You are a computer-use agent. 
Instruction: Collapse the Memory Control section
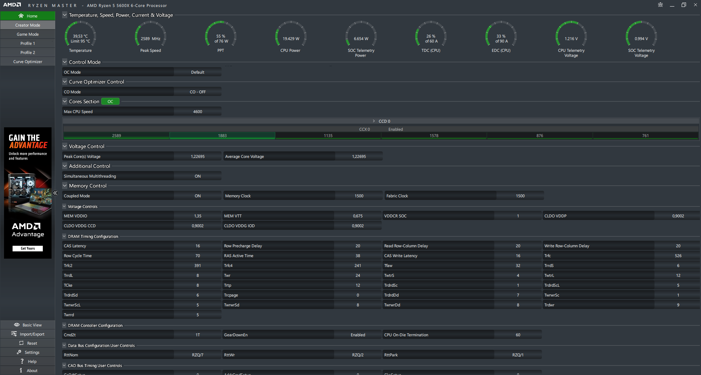tap(65, 185)
